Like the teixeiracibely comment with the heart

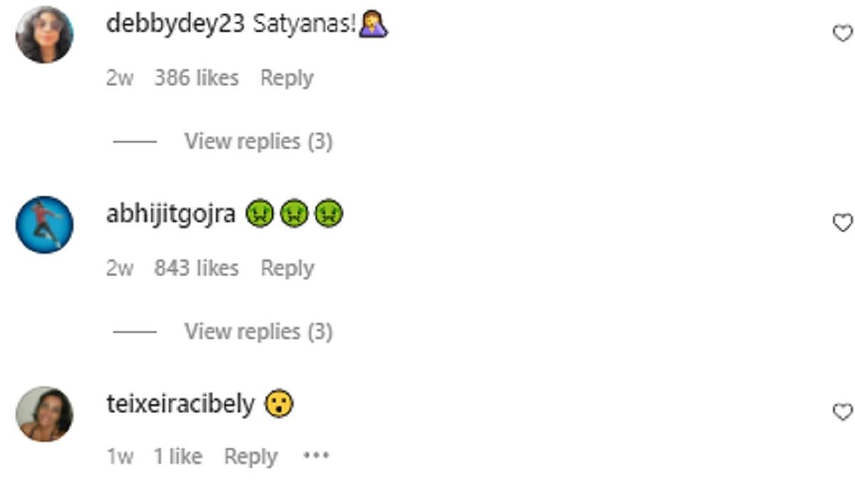(x=842, y=411)
